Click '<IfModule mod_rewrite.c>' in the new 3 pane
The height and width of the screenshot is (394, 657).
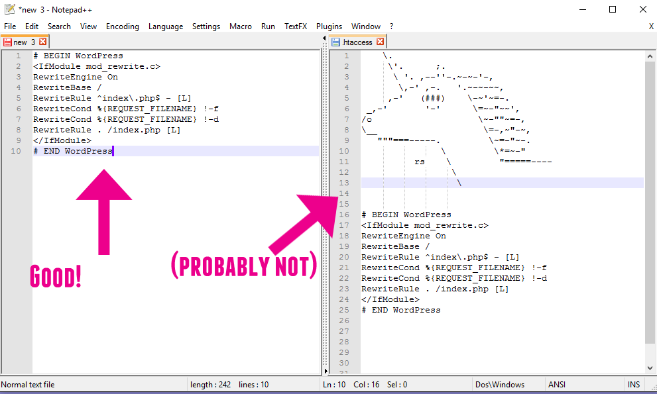tap(96, 66)
